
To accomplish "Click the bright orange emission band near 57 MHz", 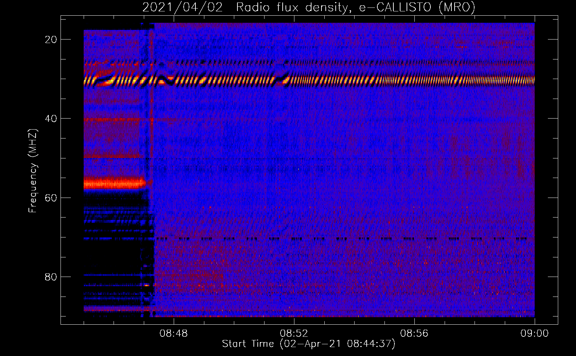I will tap(115, 184).
